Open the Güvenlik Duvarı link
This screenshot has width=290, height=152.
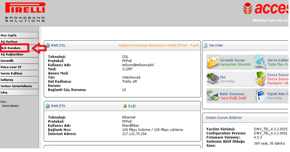pyautogui.click(x=232, y=60)
